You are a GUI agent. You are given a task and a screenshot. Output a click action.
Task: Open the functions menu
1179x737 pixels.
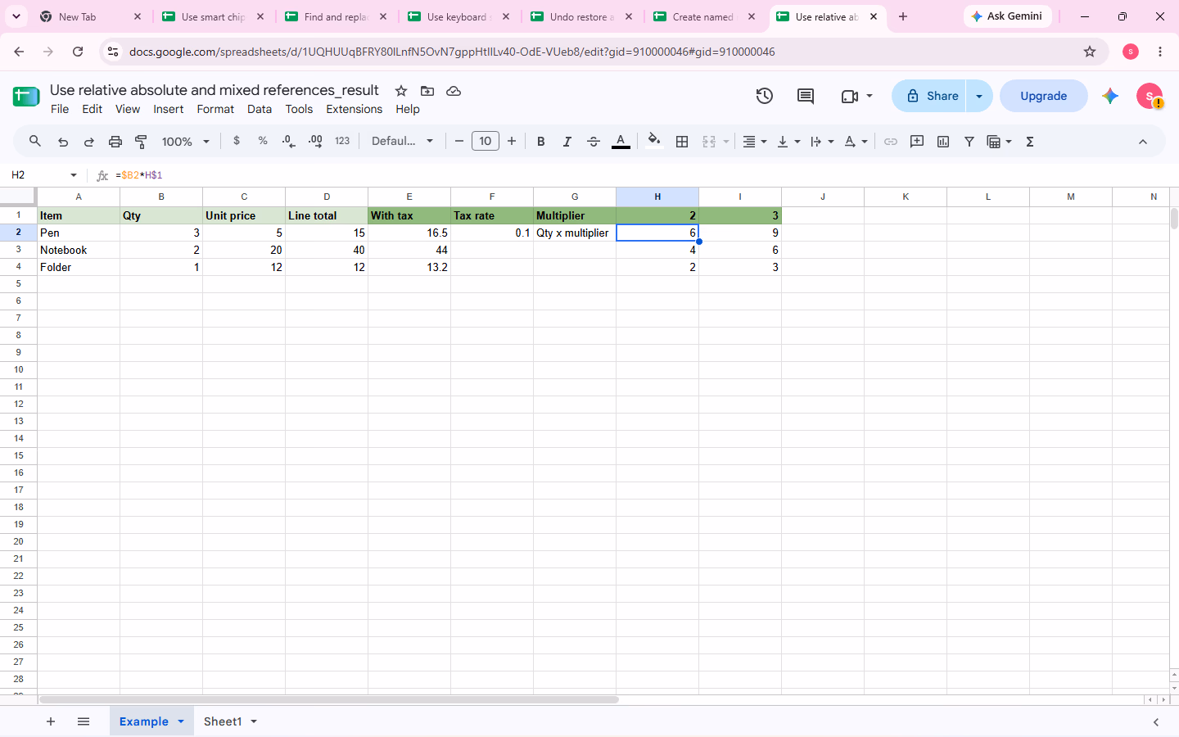point(1030,142)
